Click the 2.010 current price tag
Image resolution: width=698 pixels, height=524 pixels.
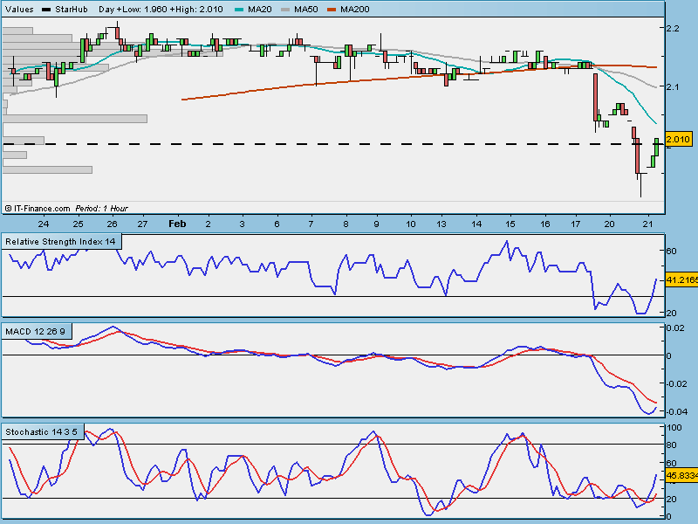678,139
